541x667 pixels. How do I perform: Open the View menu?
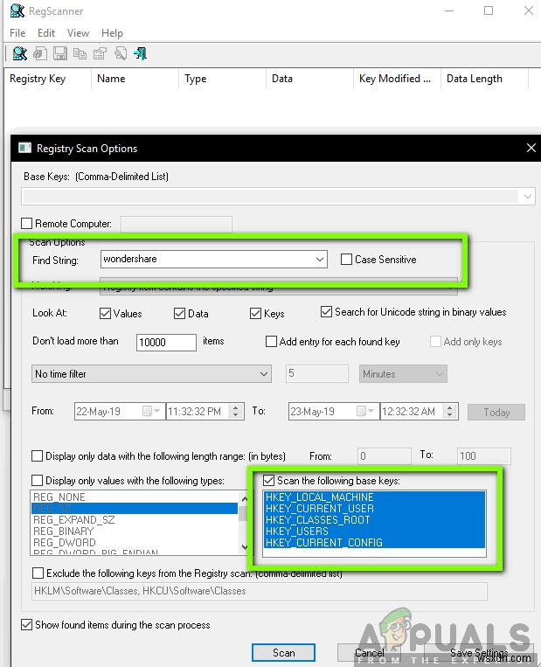78,33
